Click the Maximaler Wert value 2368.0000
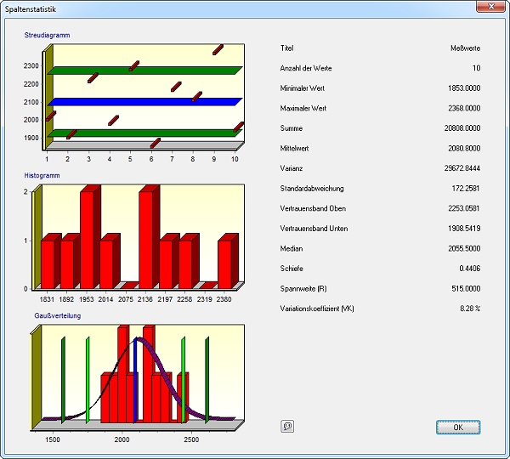 (463, 109)
